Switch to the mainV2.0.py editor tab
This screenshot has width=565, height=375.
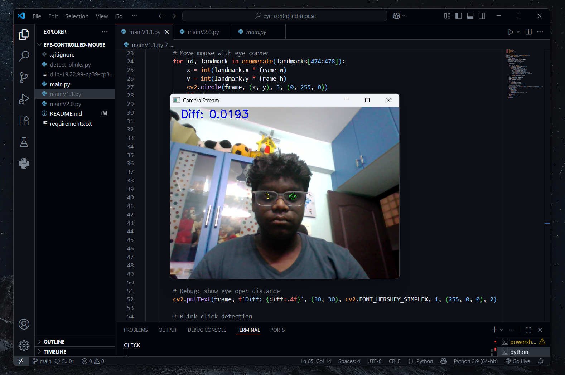click(203, 32)
